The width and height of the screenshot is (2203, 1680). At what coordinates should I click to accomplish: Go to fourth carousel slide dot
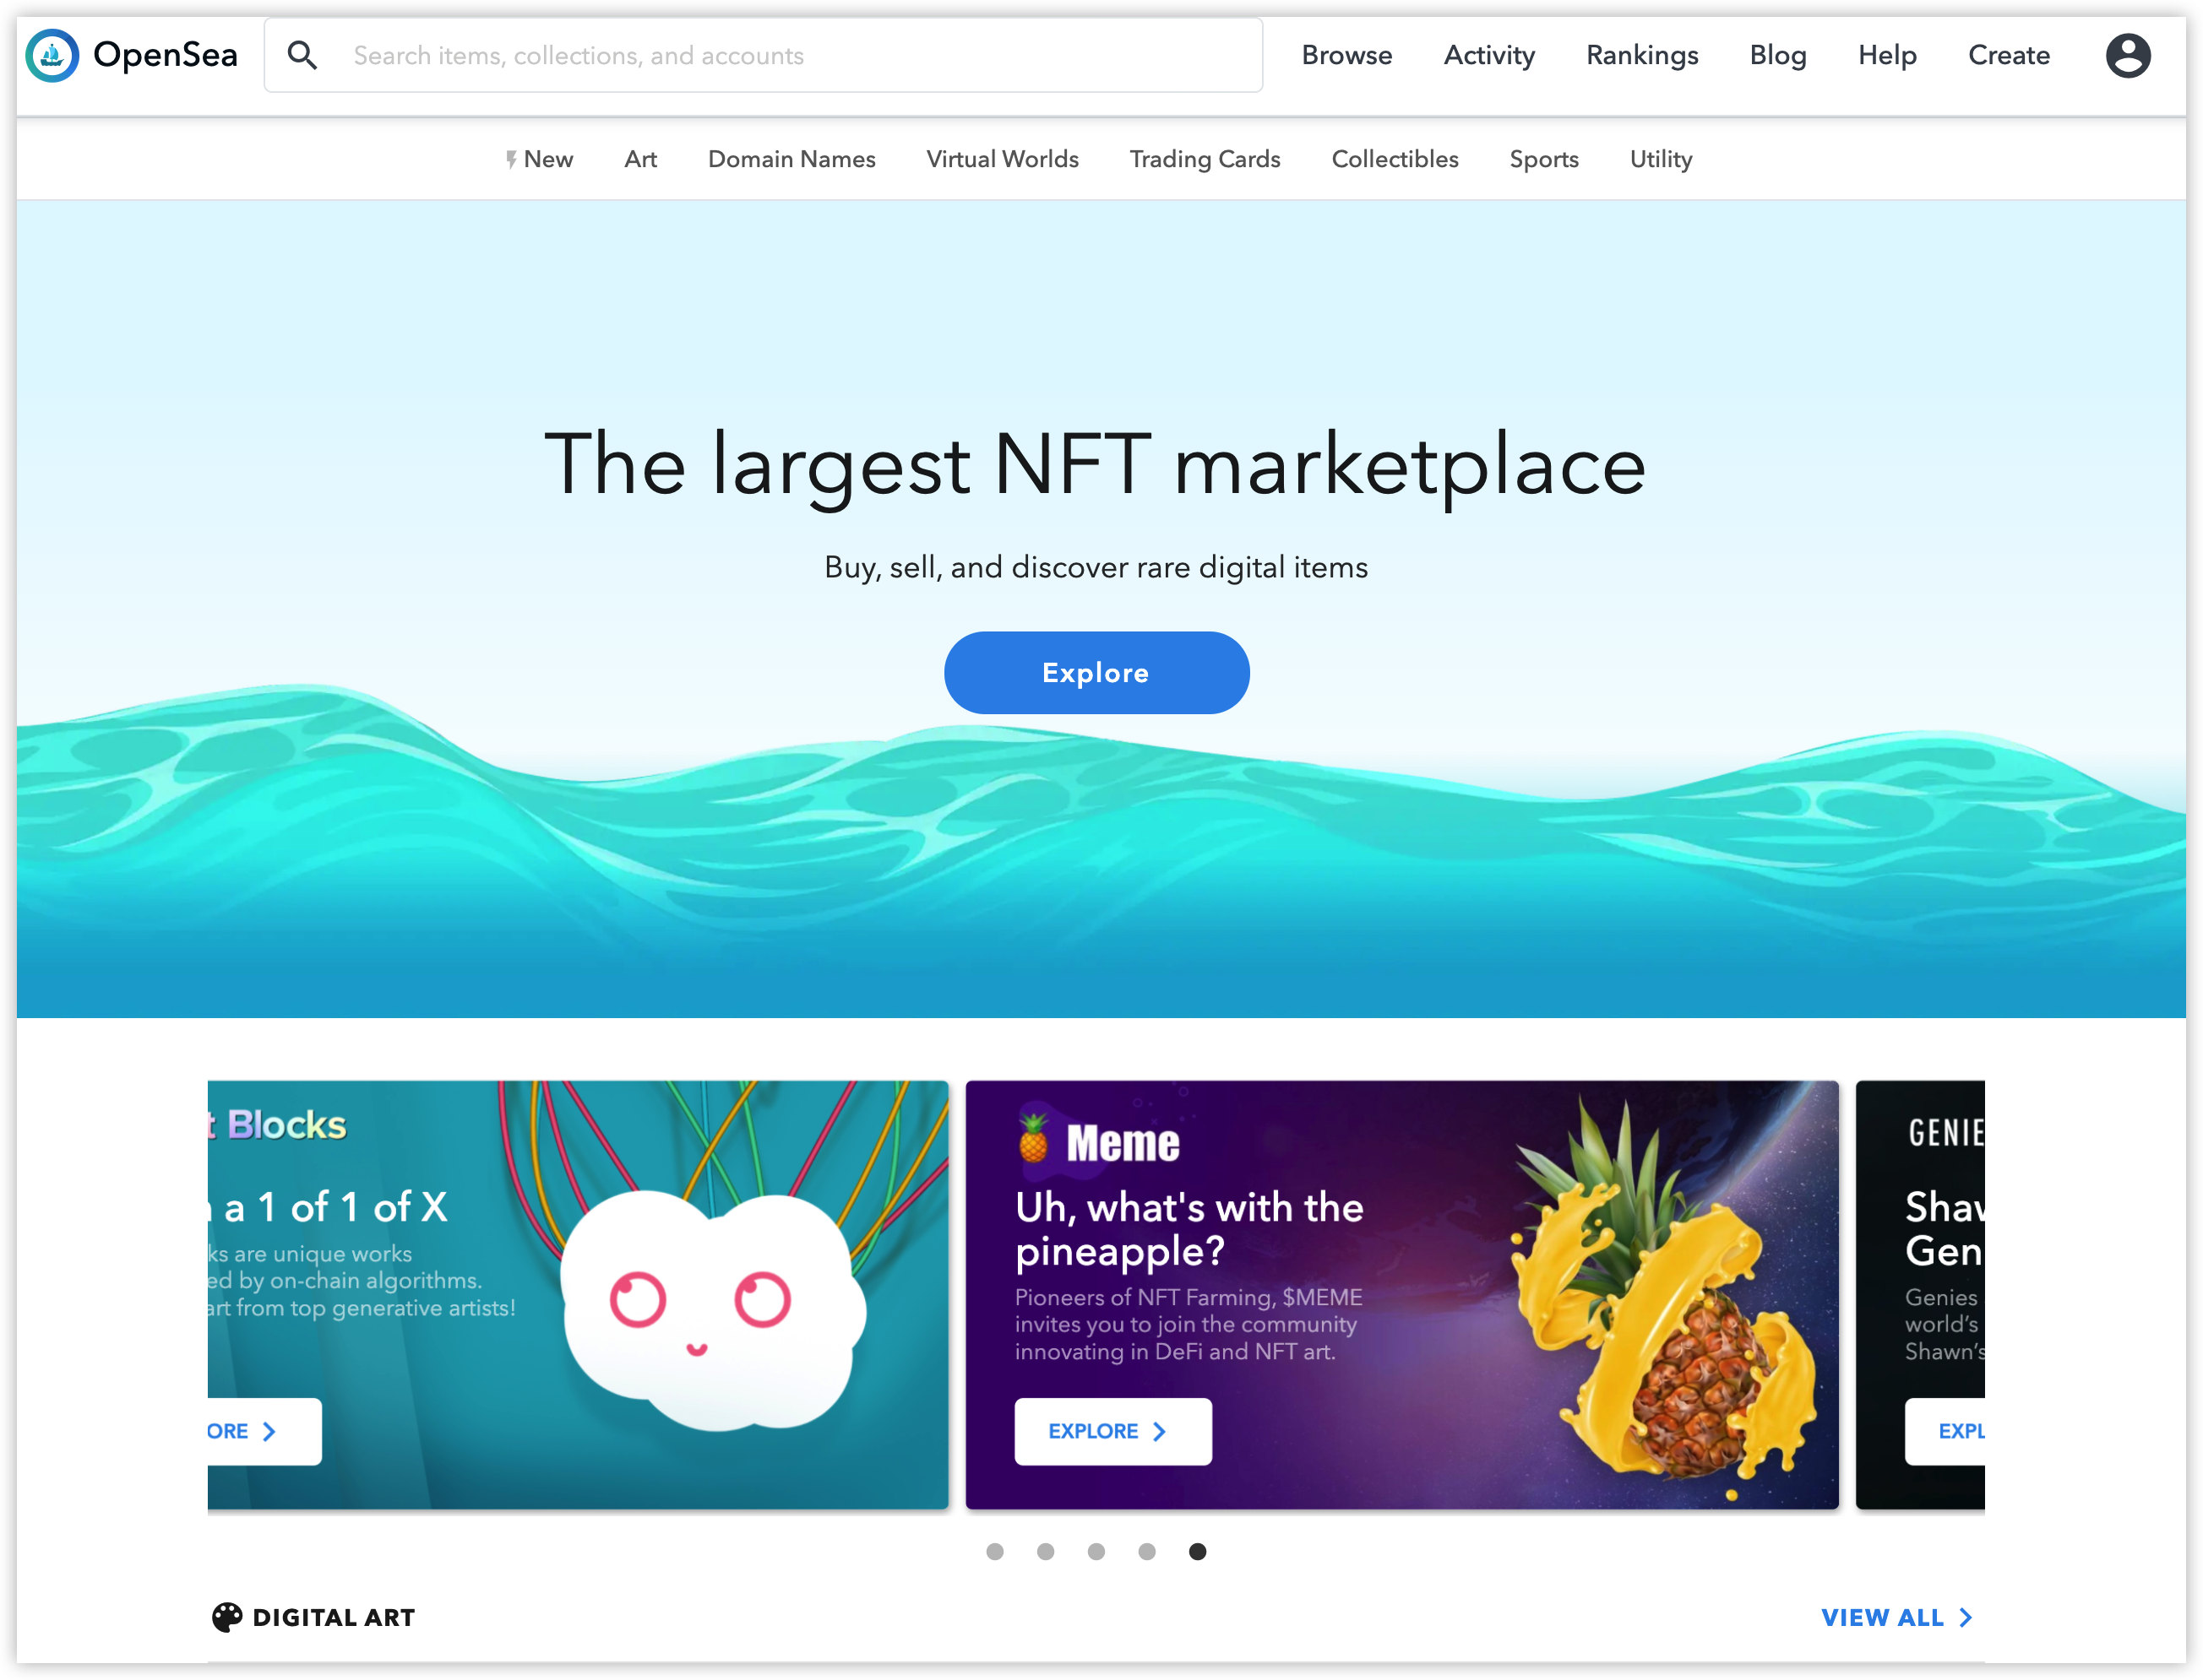[1146, 1551]
